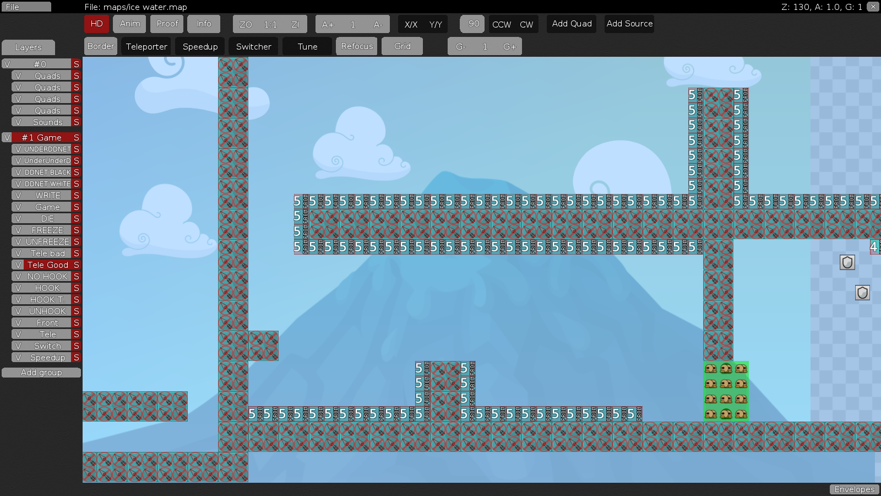
Task: Add a new quad with Add Quad
Action: pos(571,24)
